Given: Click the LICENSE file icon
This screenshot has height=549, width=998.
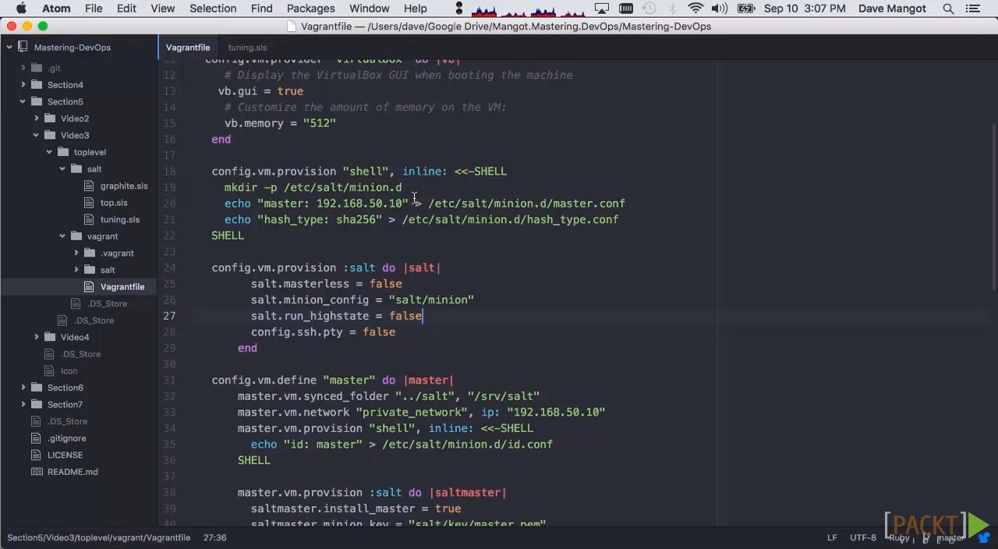Looking at the screenshot, I should 37,455.
